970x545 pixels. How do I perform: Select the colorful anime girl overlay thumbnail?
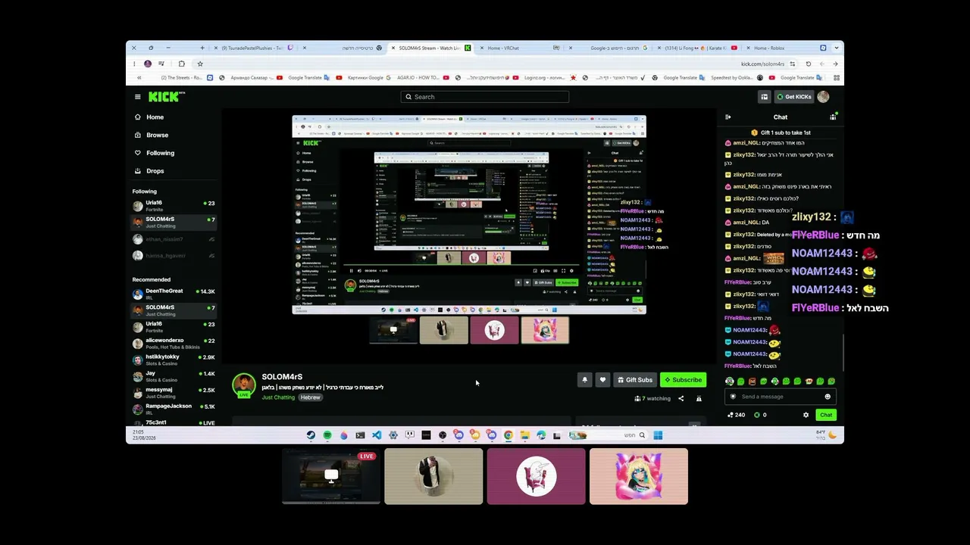pos(639,476)
